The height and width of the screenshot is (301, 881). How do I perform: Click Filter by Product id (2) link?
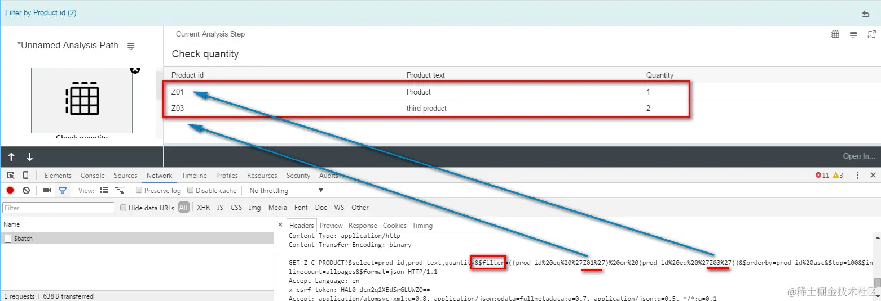click(x=41, y=12)
